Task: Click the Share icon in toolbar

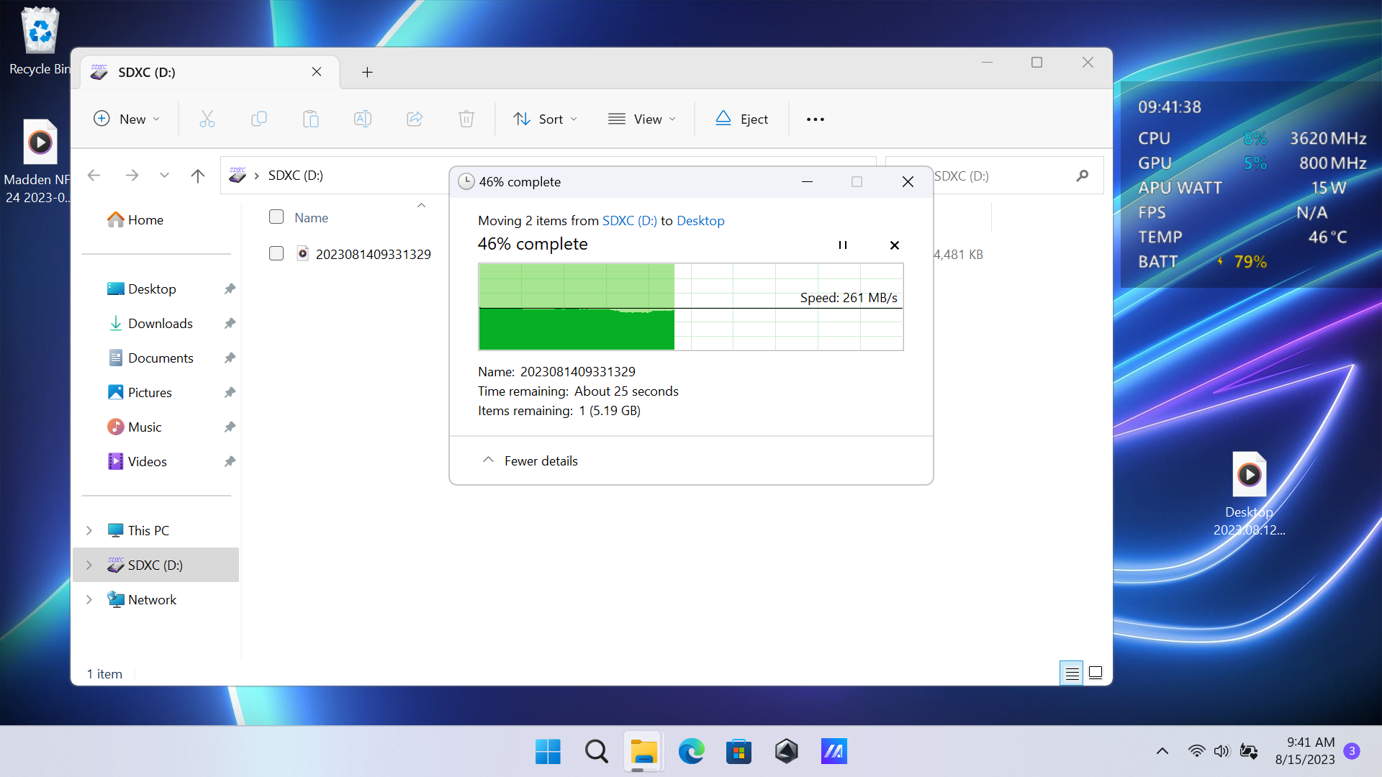Action: [415, 119]
